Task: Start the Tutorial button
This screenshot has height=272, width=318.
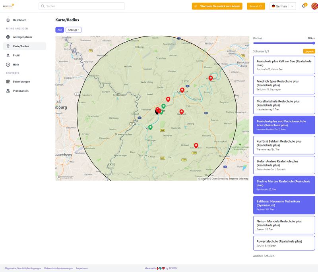Action: 256,6
